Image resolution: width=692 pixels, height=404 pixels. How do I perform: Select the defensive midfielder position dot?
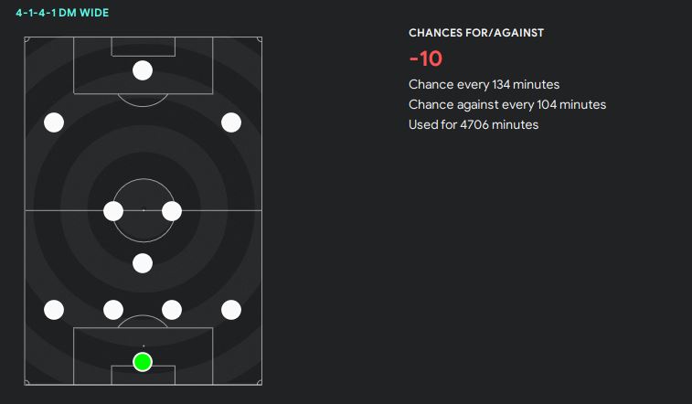click(143, 263)
